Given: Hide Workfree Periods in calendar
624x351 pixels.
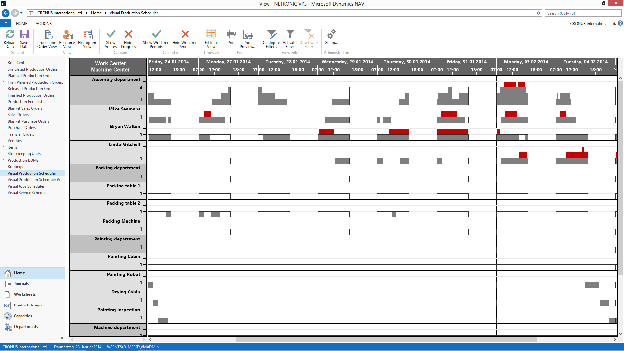Looking at the screenshot, I should click(185, 39).
